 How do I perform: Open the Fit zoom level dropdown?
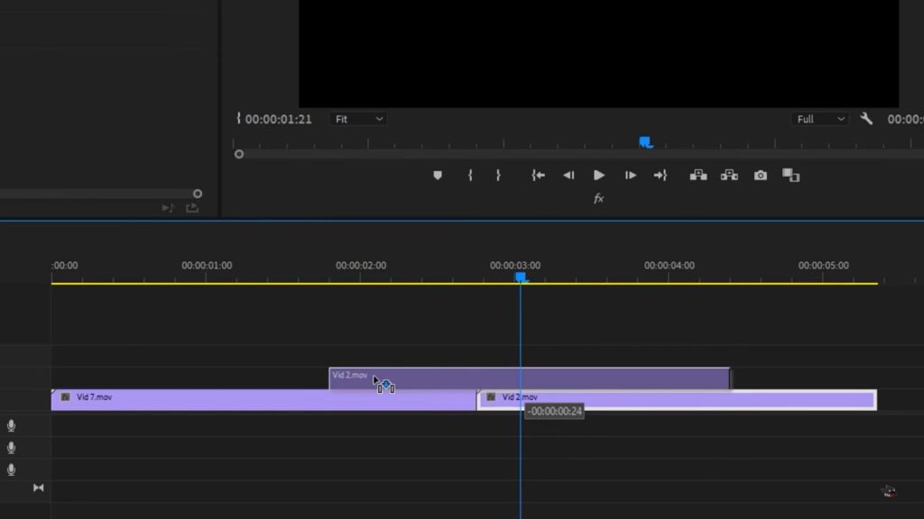(x=358, y=118)
